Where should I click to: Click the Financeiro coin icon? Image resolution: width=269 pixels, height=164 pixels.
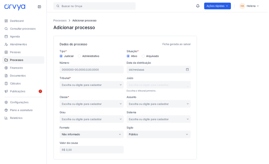(x=6, y=68)
